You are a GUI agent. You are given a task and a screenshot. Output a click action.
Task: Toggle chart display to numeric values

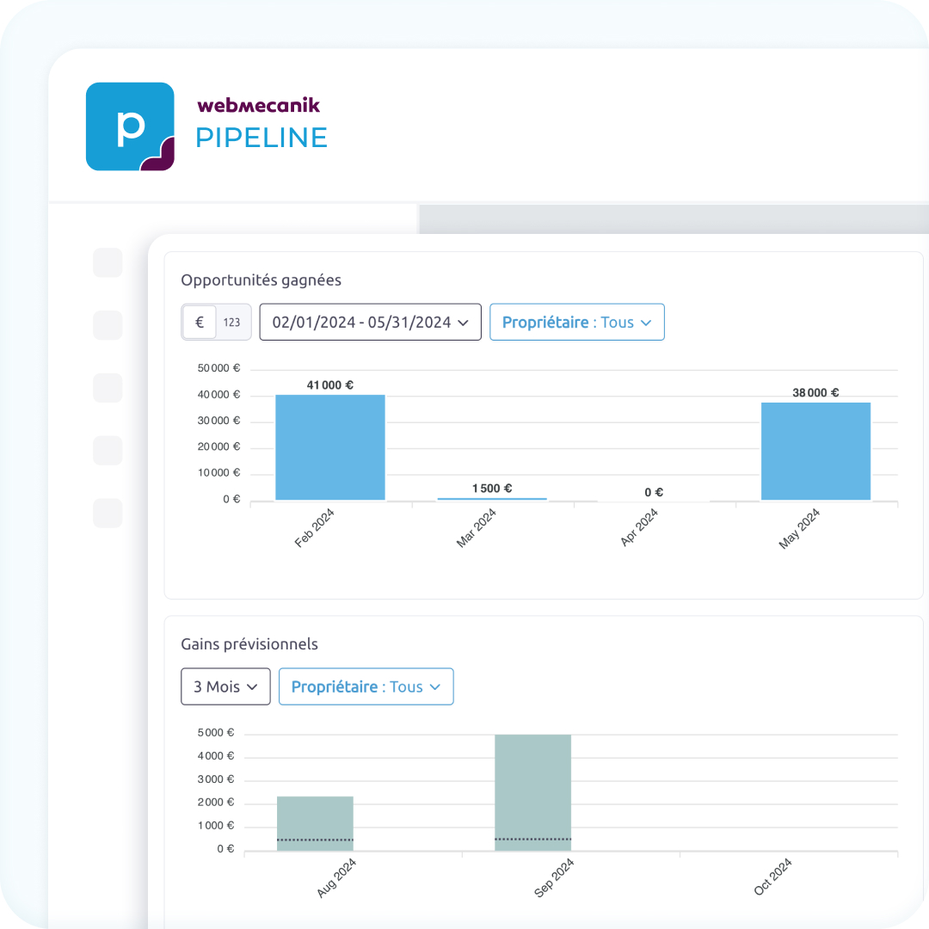[232, 322]
